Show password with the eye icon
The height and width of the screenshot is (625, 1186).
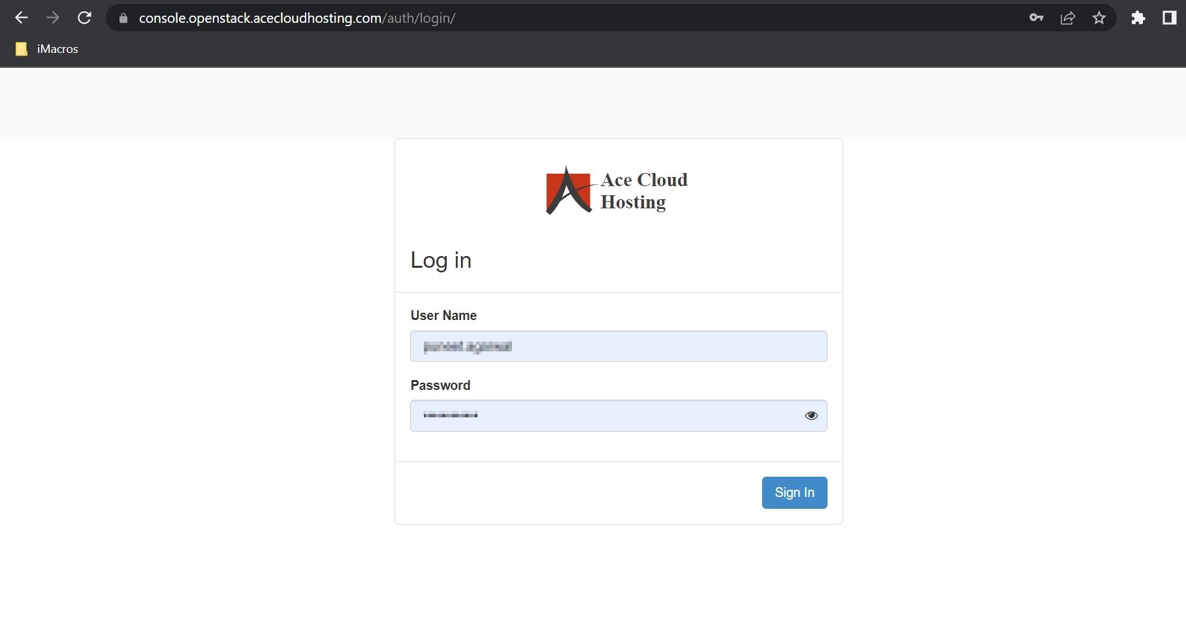(x=811, y=415)
